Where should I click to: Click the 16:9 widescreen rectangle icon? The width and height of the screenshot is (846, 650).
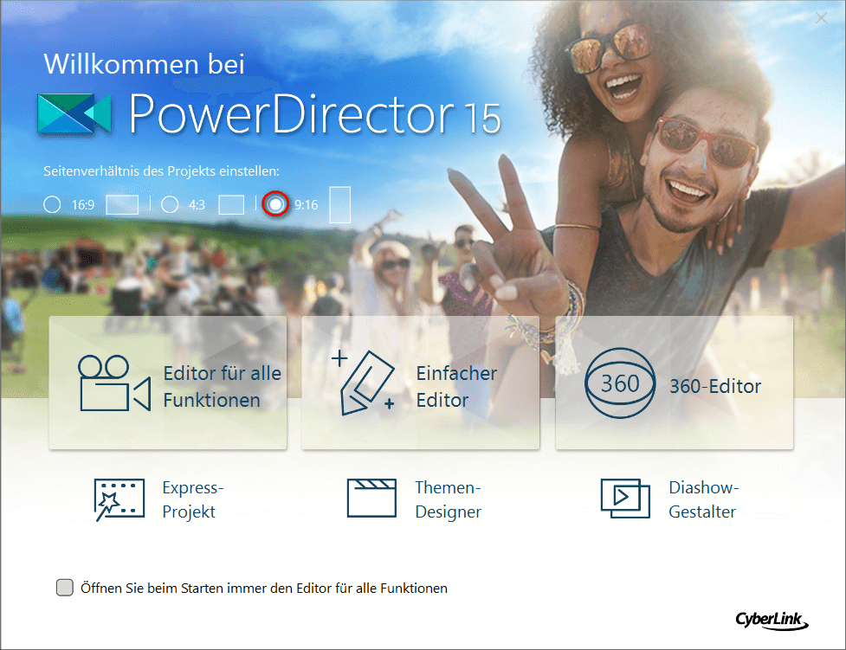click(x=122, y=204)
